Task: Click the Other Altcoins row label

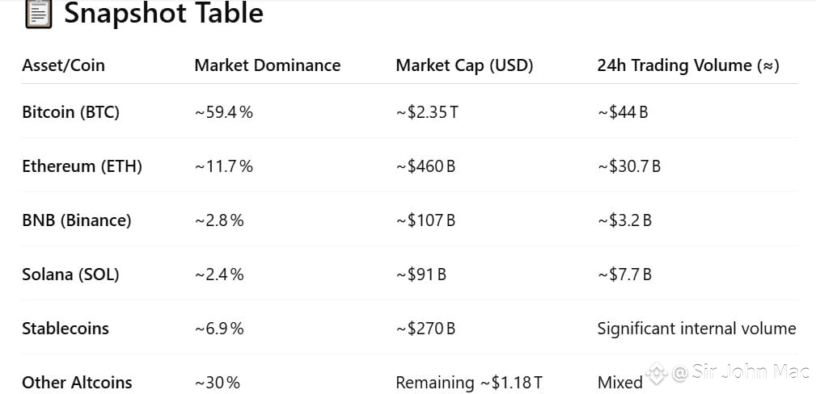Action: point(77,383)
